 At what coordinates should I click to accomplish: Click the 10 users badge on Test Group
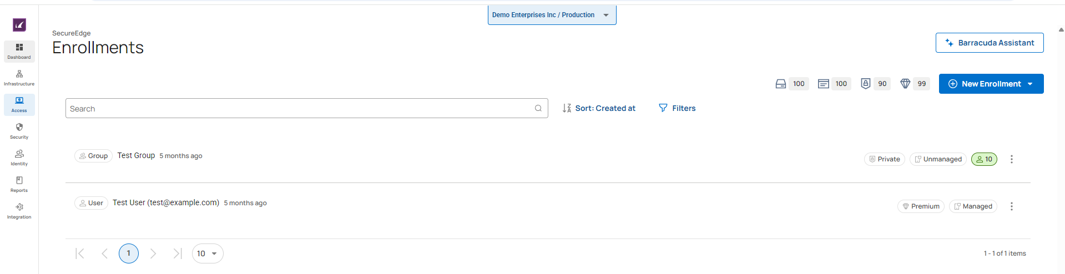click(984, 159)
